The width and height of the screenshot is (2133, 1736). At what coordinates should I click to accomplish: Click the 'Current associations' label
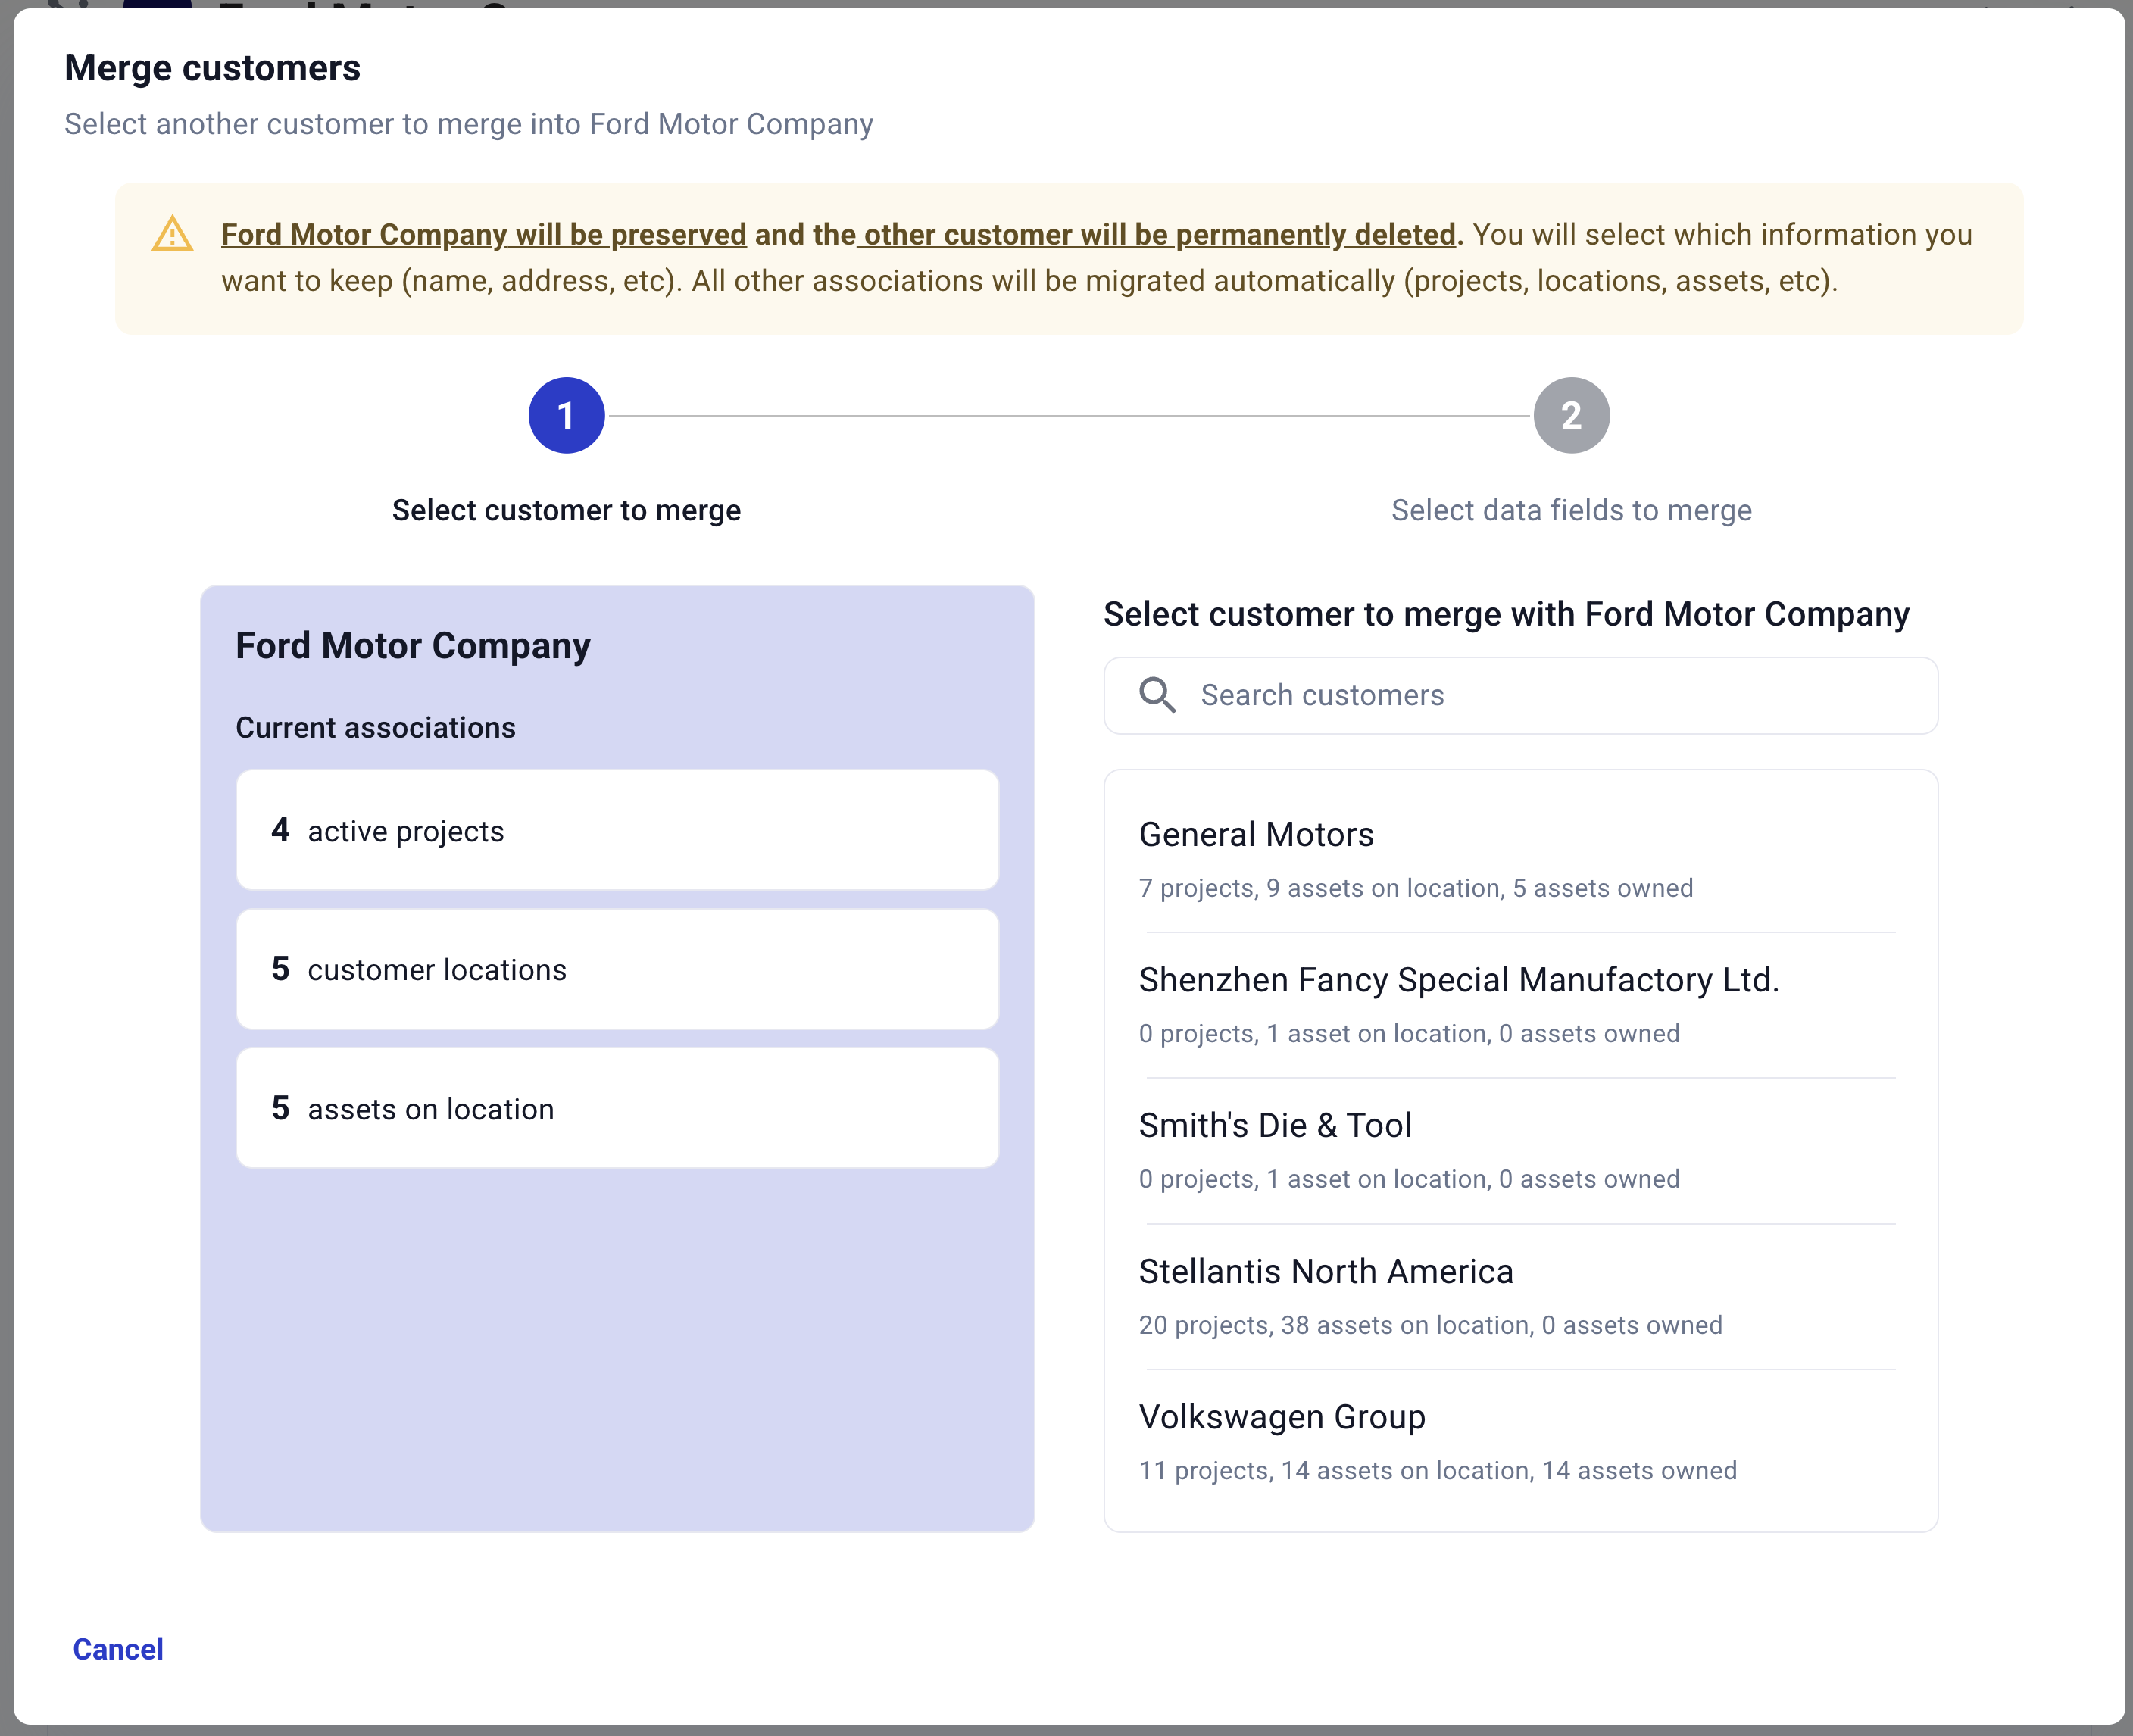coord(375,727)
